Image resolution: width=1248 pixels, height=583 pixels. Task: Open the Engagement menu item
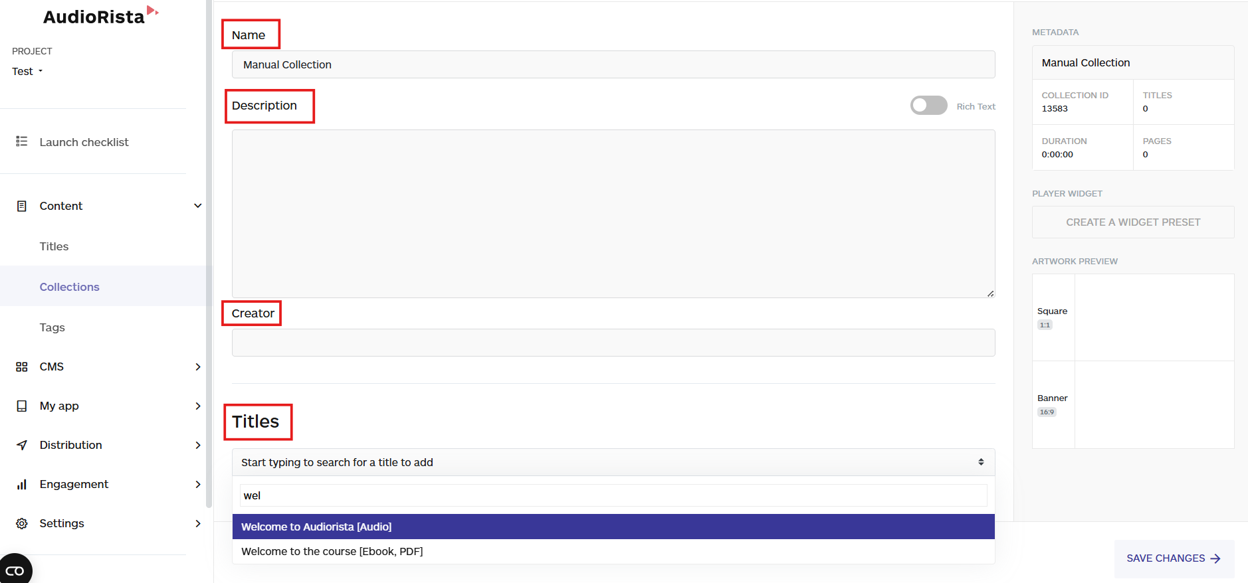(x=74, y=484)
